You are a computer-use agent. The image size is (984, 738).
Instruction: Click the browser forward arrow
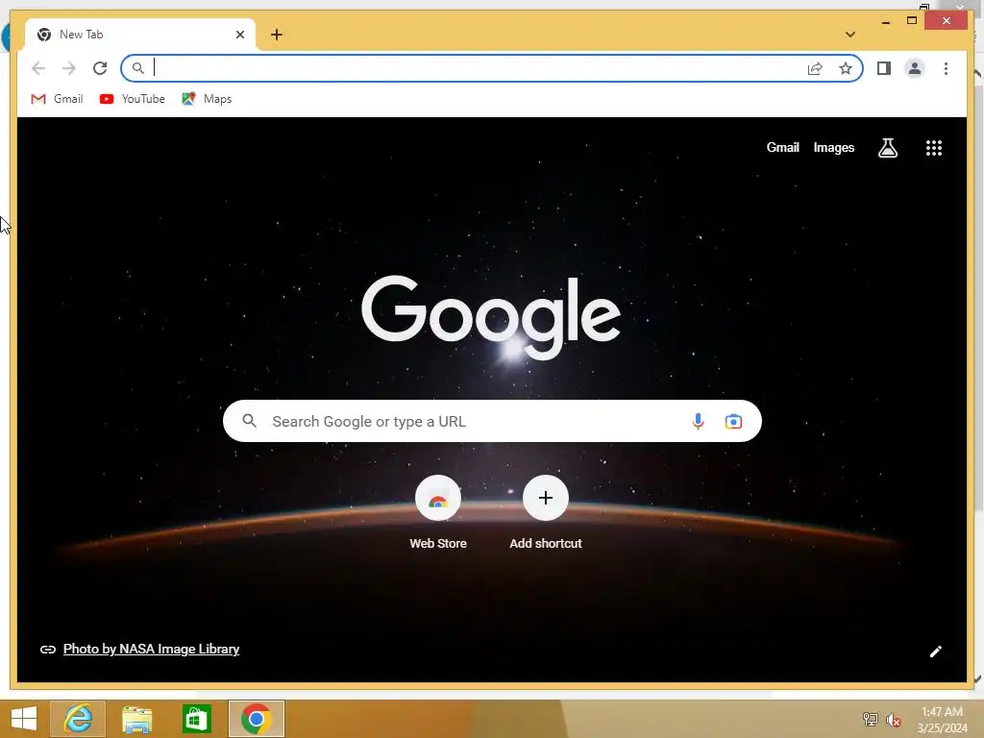coord(69,68)
